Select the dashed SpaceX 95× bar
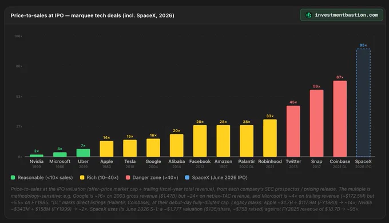 click(x=363, y=103)
